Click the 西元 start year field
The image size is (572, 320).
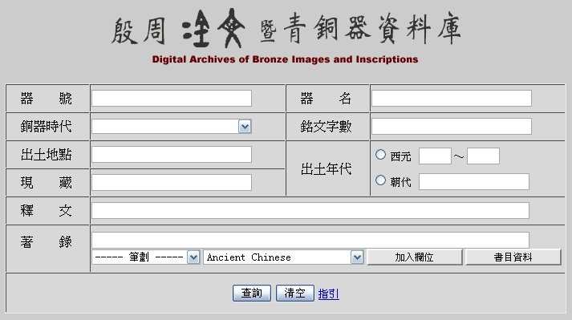click(x=435, y=156)
